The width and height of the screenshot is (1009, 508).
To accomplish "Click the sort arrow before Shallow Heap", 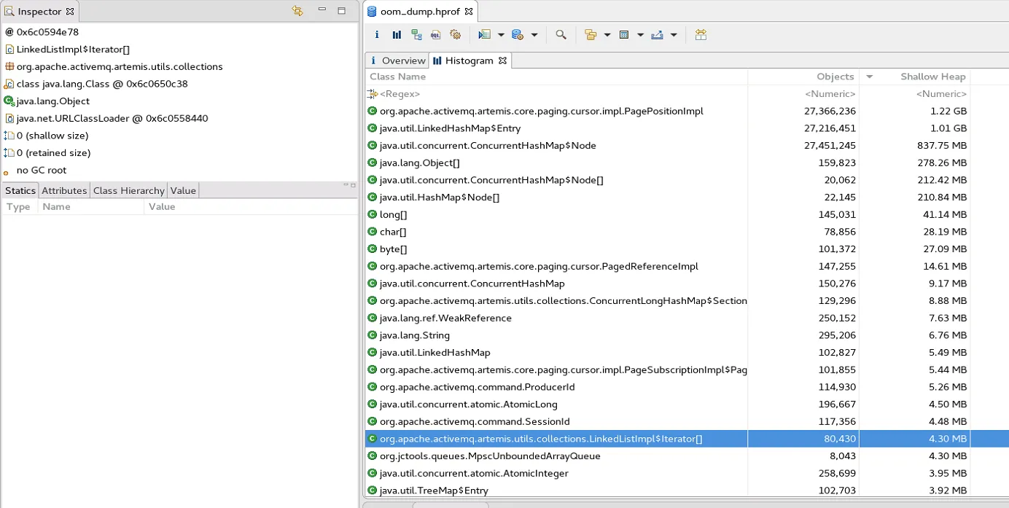I will click(x=869, y=77).
